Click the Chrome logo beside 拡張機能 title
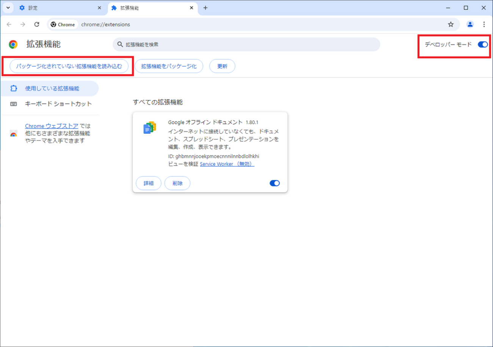493x347 pixels. 13,44
